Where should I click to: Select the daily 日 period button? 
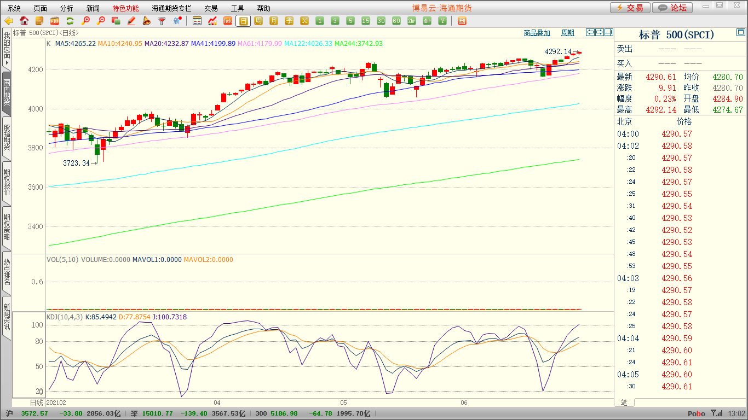(x=243, y=21)
